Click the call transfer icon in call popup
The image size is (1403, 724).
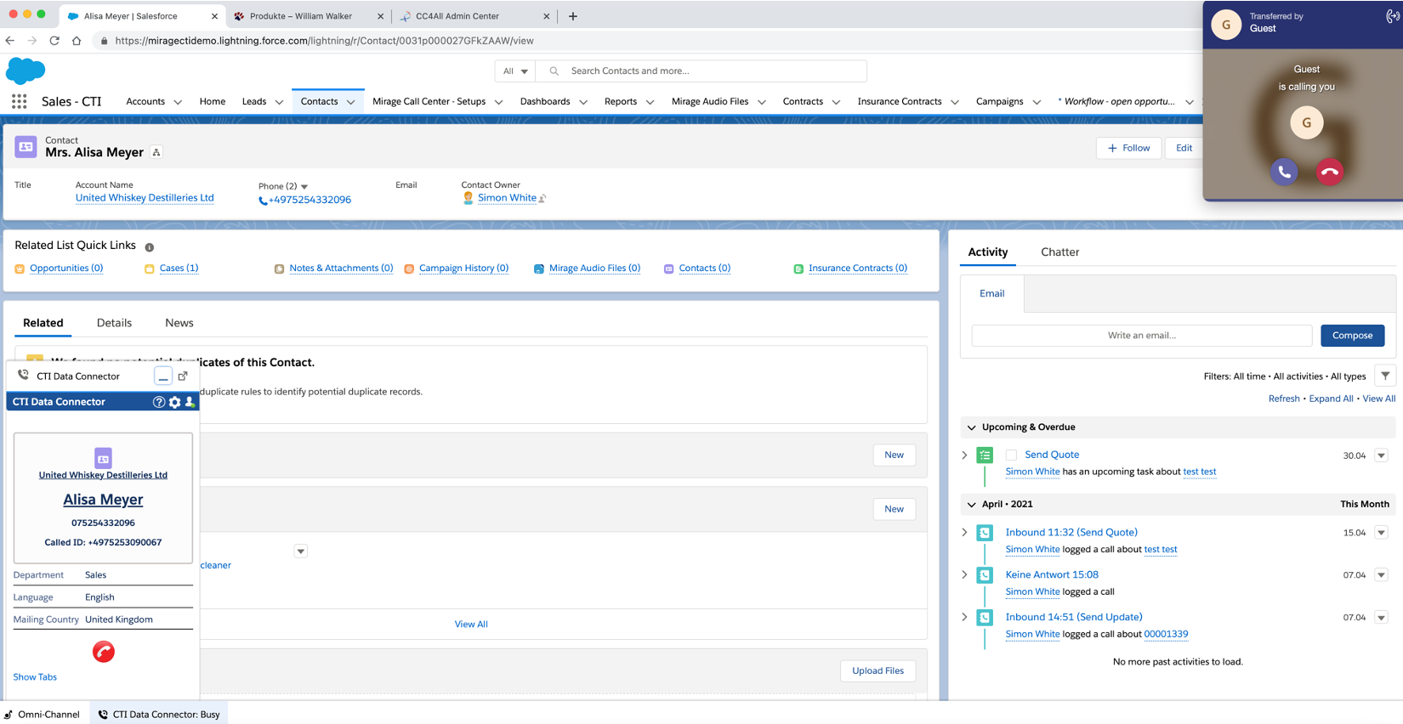[x=1392, y=16]
